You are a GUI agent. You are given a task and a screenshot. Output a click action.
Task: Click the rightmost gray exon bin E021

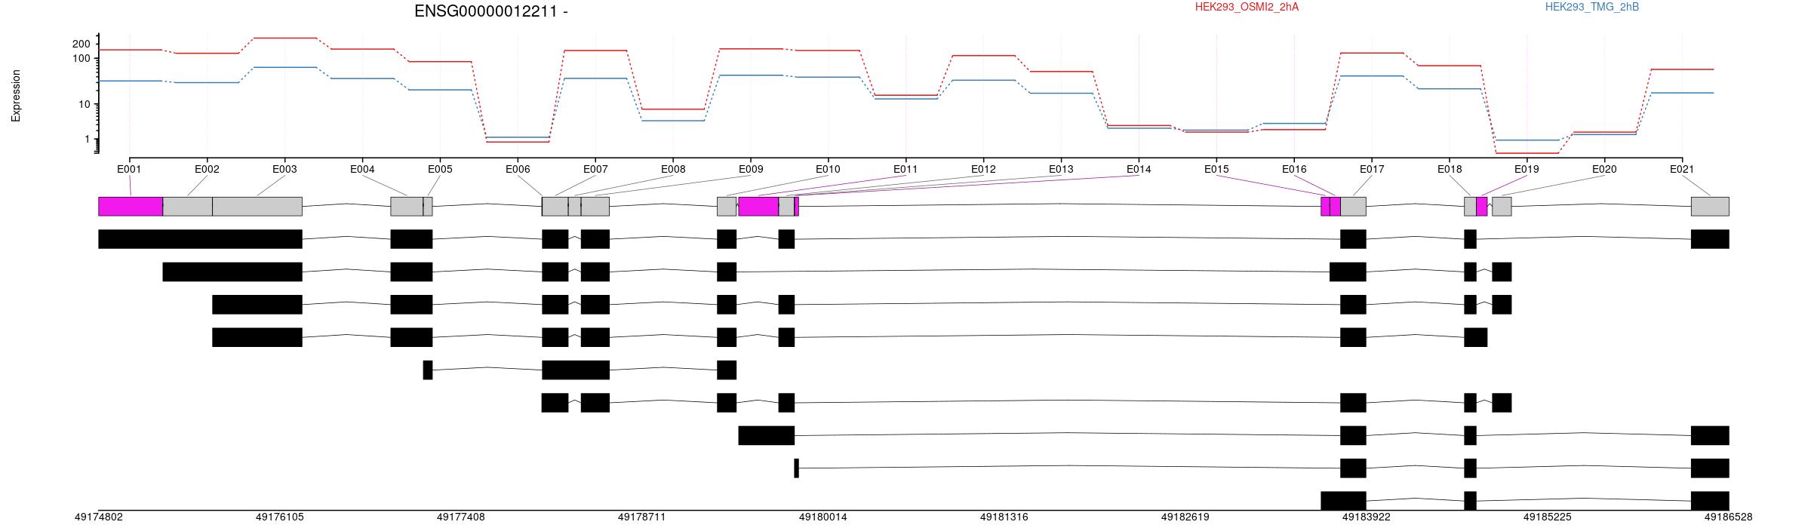coord(1710,207)
